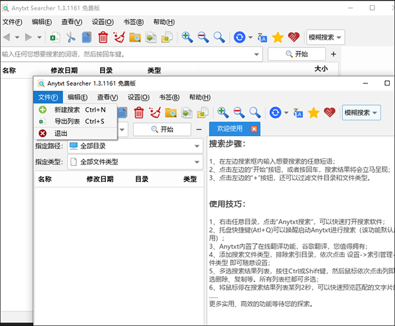Click red trash delete icon in background window
The width and height of the screenshot is (395, 326).
103,37
